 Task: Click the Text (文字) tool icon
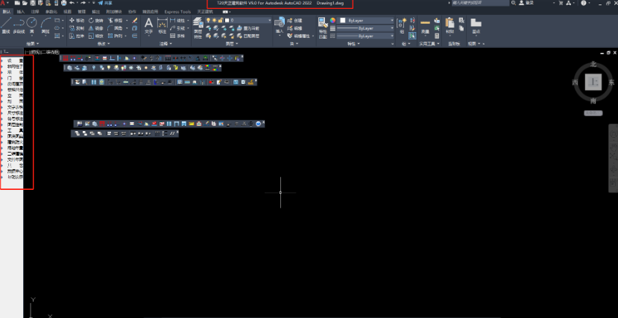[148, 25]
